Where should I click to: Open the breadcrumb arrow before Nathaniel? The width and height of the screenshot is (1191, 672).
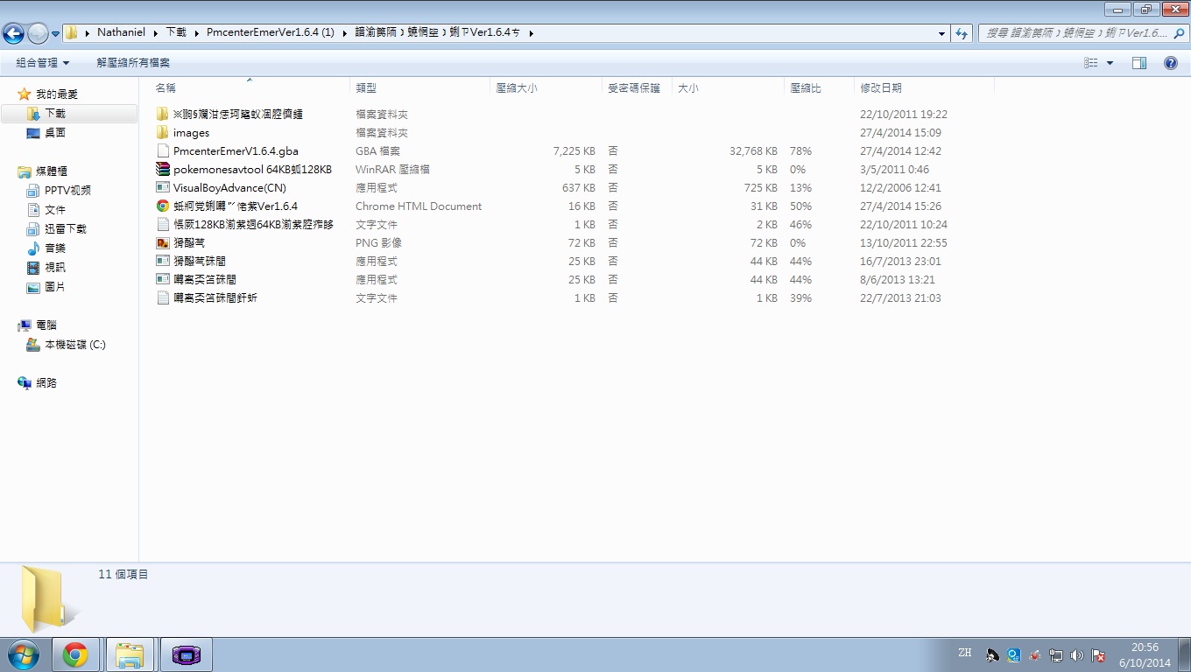tap(88, 32)
